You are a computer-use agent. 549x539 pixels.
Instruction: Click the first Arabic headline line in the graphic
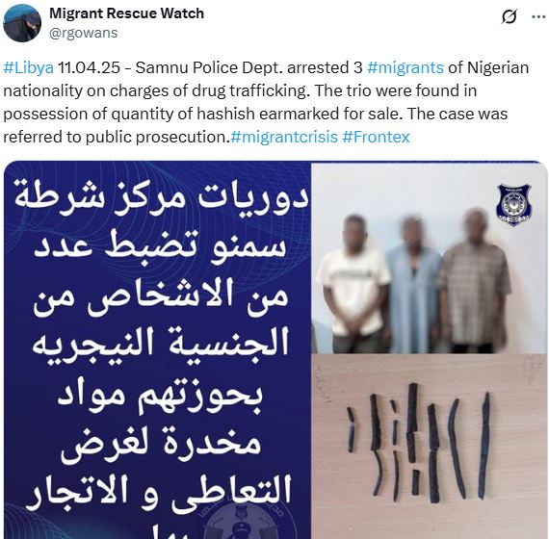161,196
